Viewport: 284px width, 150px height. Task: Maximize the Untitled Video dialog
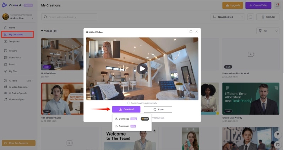191,32
